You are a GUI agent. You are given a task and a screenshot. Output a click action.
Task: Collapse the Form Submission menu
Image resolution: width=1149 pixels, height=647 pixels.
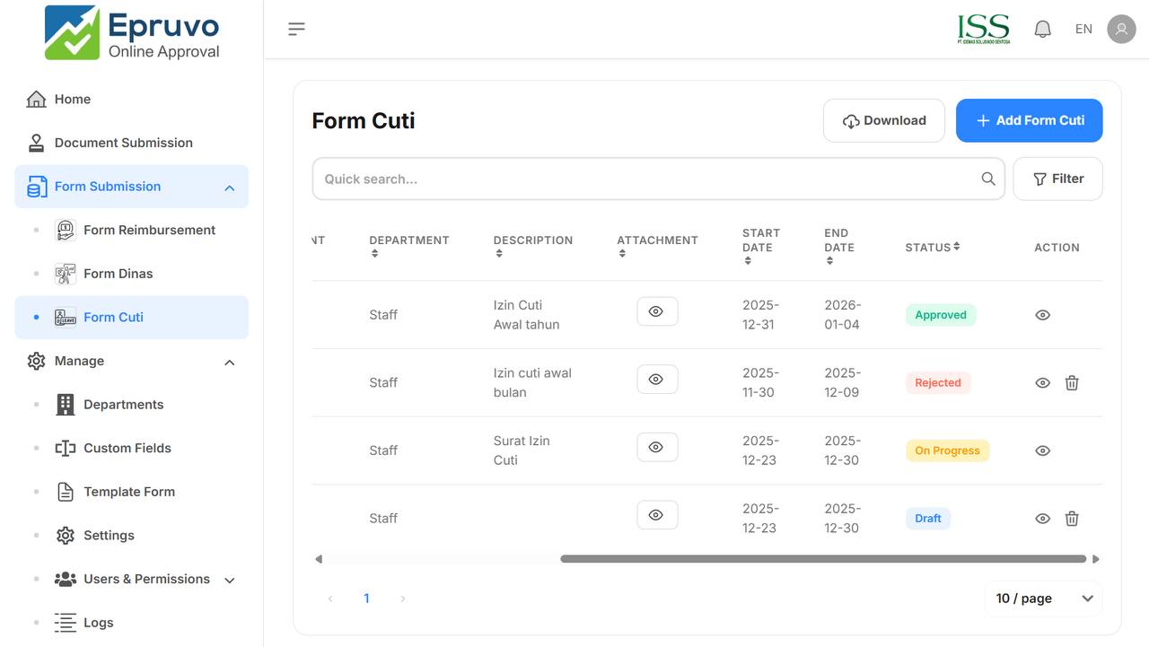pyautogui.click(x=229, y=188)
